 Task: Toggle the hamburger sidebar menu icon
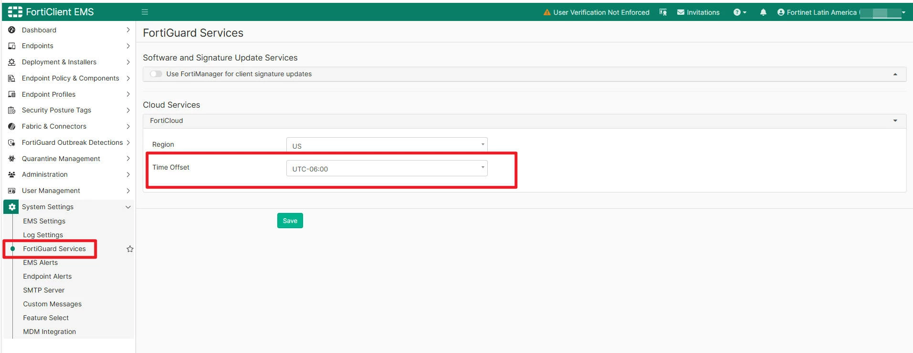[145, 12]
